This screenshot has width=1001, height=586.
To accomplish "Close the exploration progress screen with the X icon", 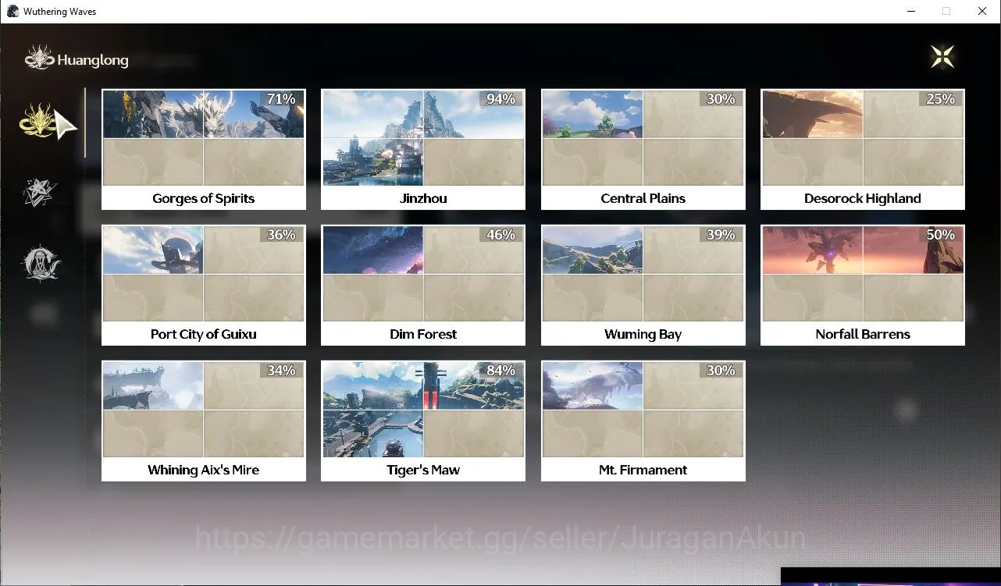I will pyautogui.click(x=942, y=56).
